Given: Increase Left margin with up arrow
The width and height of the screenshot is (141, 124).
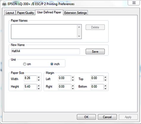Looking at the screenshot, I should pos(73,77).
